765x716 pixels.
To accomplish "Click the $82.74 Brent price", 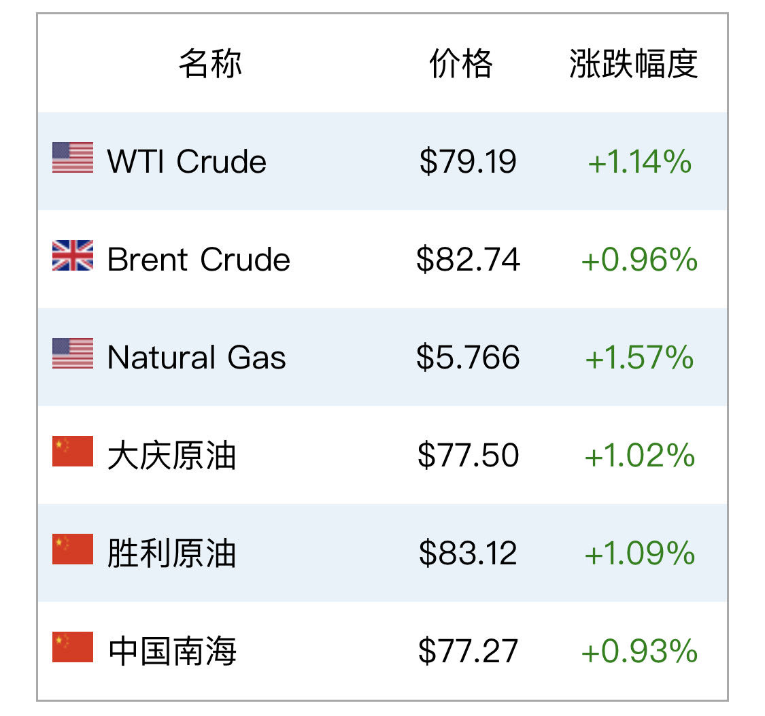I will pos(468,259).
